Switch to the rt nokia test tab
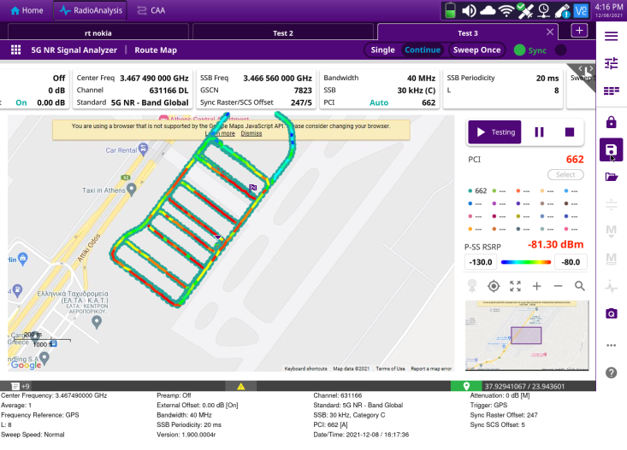627x450 pixels. pos(98,33)
